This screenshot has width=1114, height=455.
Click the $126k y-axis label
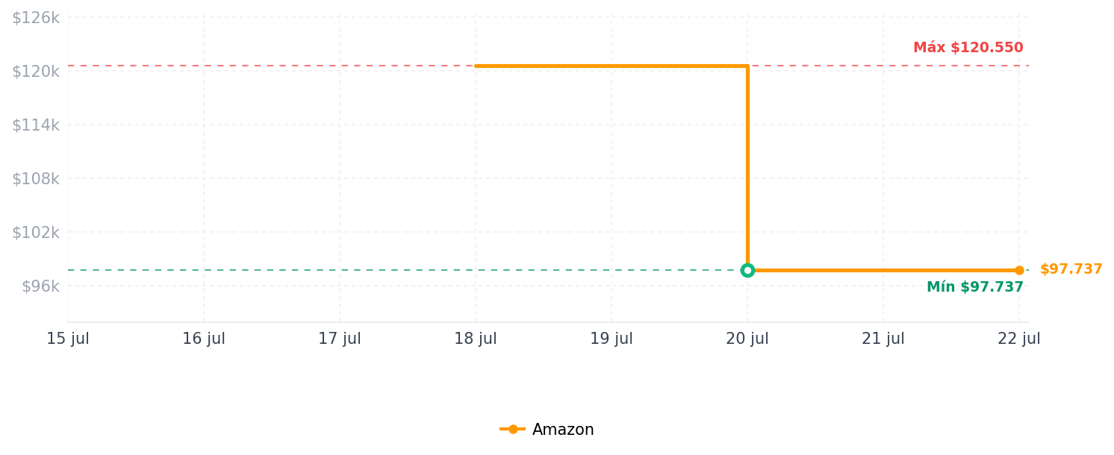(x=35, y=18)
